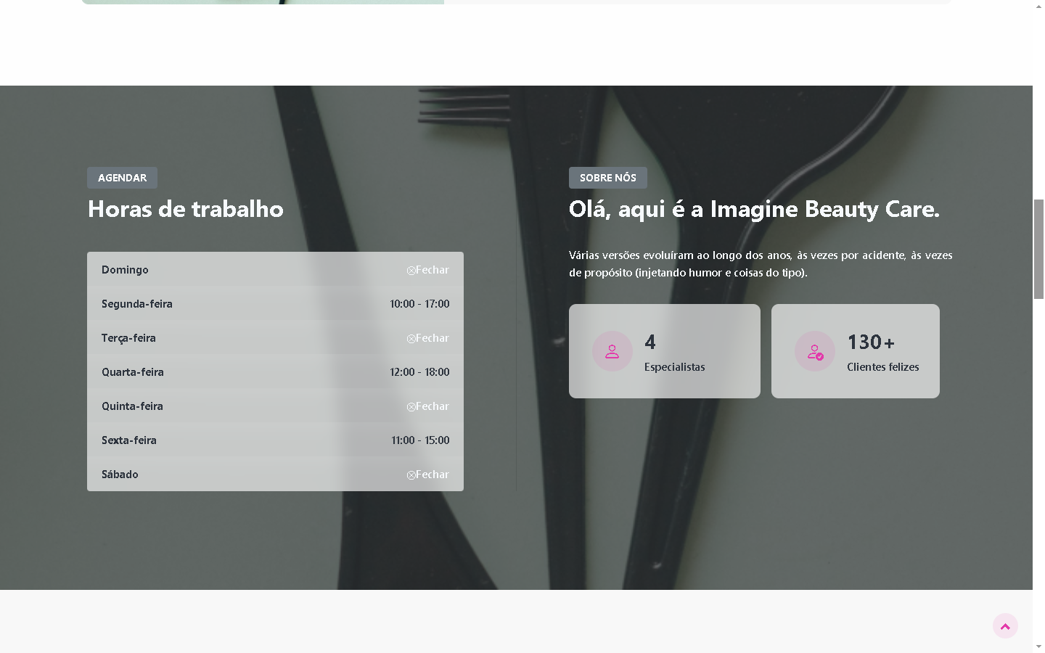1045x653 pixels.
Task: Click the closed icon in Terça-feira row
Action: coord(411,339)
